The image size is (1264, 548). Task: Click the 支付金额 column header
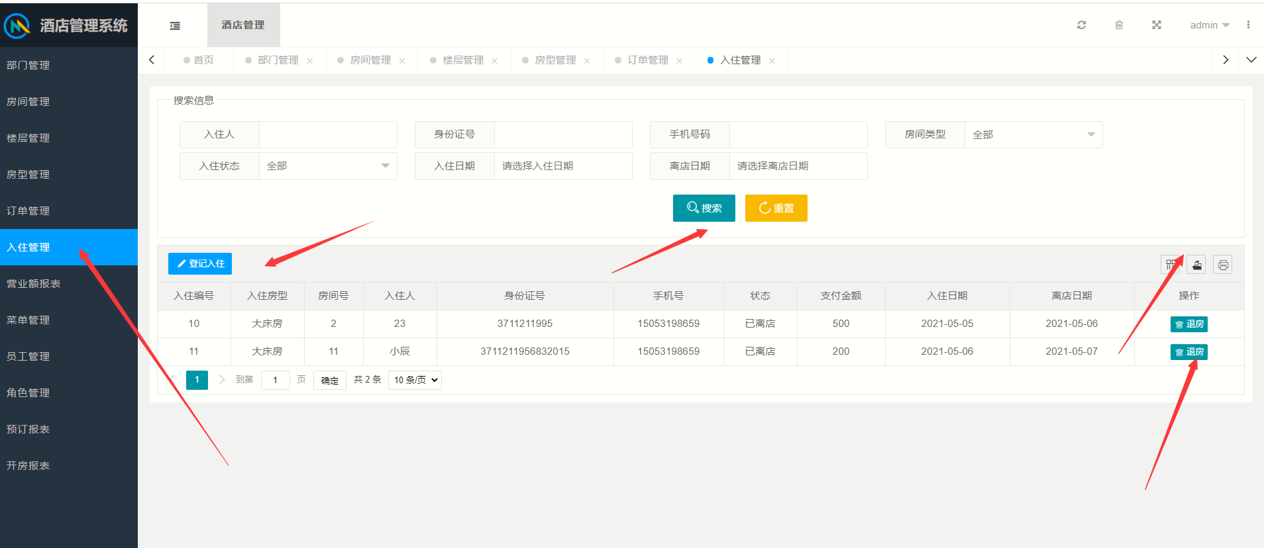841,296
